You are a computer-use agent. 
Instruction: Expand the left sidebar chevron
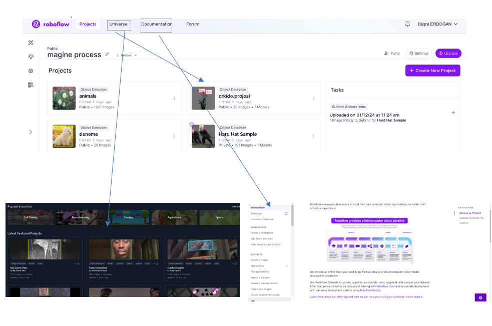31,132
